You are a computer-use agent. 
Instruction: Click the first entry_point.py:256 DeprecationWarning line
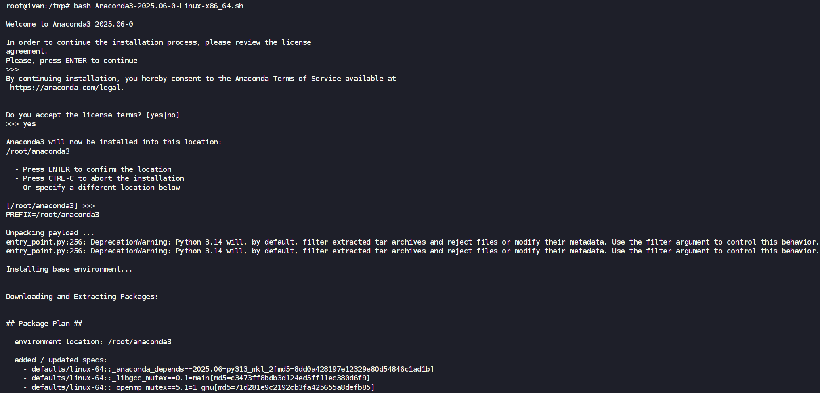click(x=412, y=242)
